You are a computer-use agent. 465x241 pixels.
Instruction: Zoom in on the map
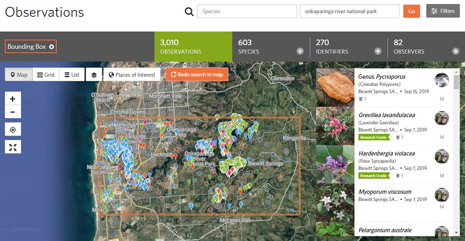(x=13, y=99)
